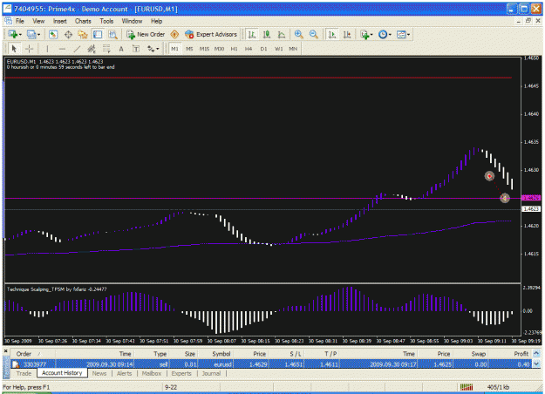Select the Trendline tool
This screenshot has height=394, width=545.
[77, 49]
